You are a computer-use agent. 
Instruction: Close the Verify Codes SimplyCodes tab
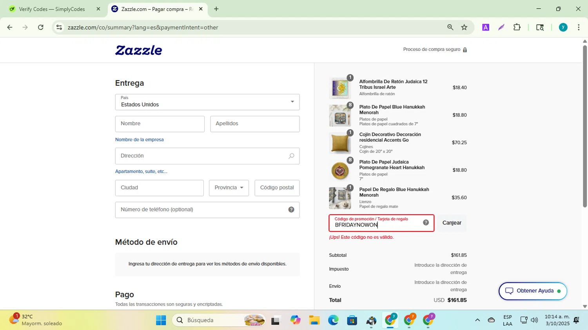98,9
